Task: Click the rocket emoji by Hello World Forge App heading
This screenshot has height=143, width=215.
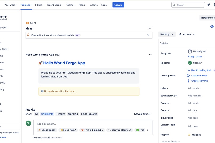Action: 41,63
